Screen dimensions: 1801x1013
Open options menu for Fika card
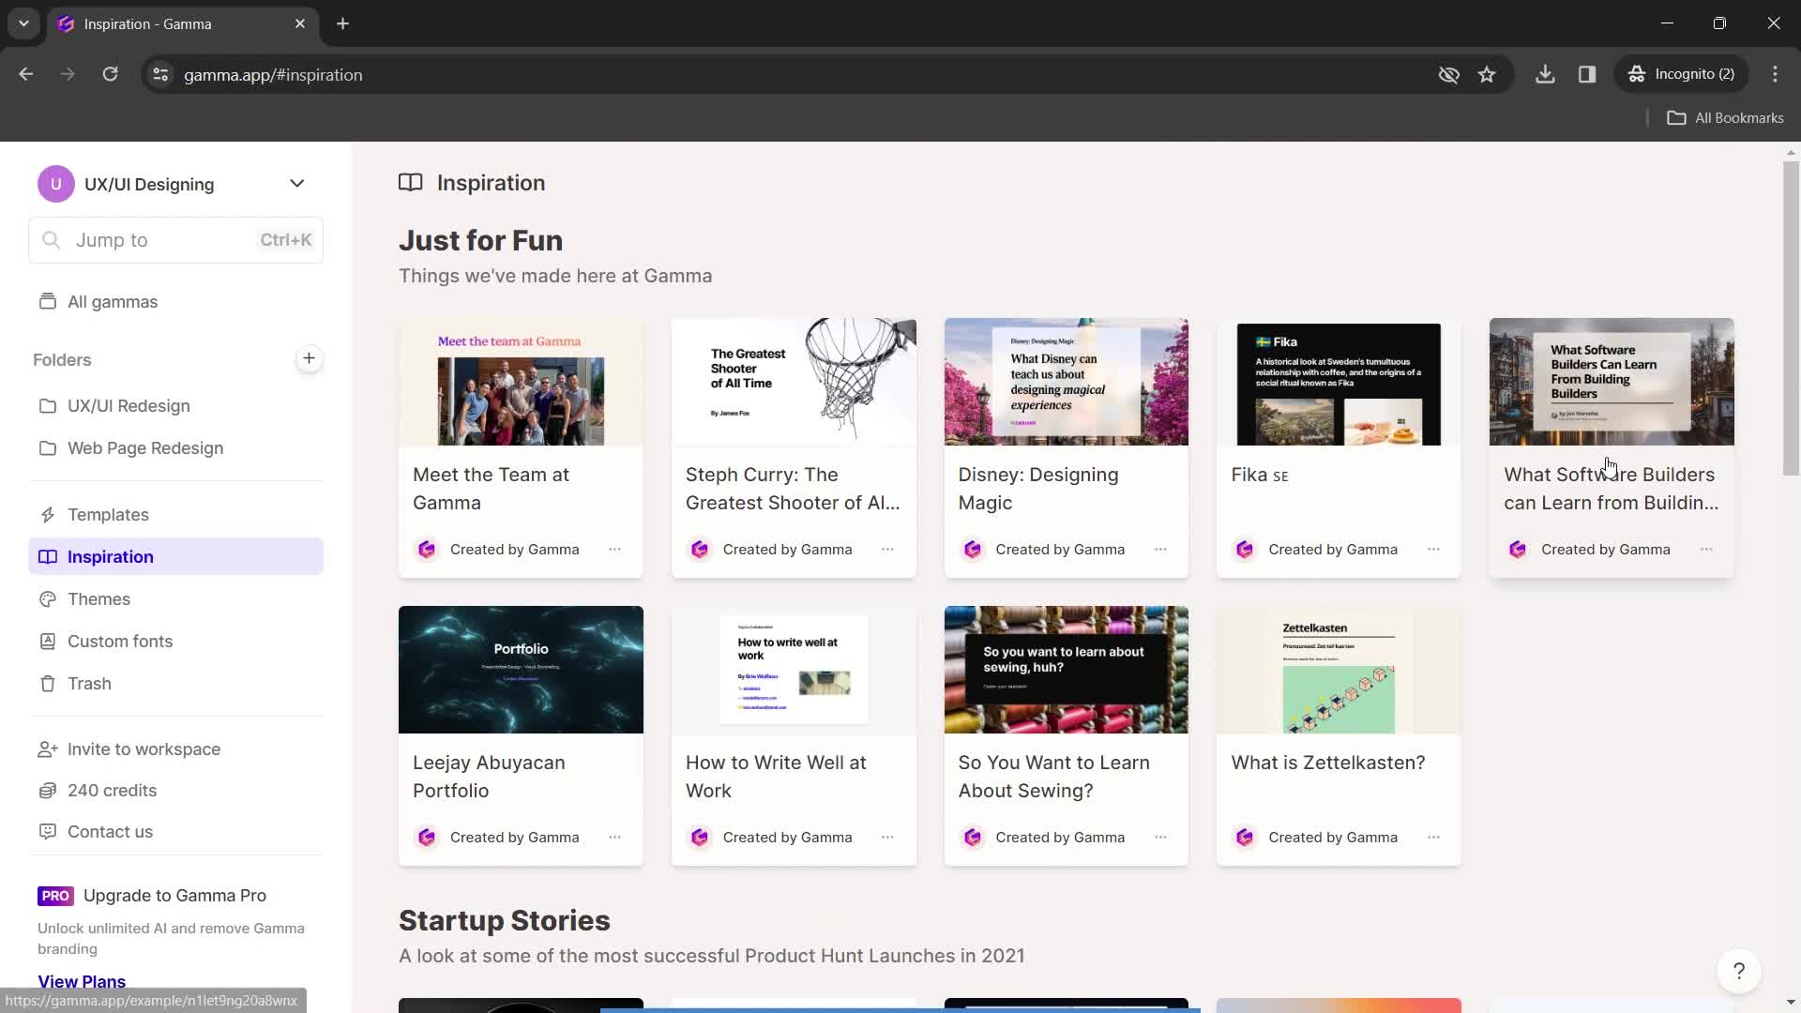1433,550
